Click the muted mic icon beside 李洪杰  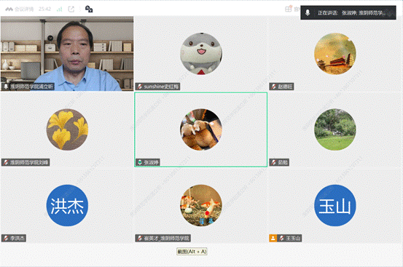(x=6, y=239)
